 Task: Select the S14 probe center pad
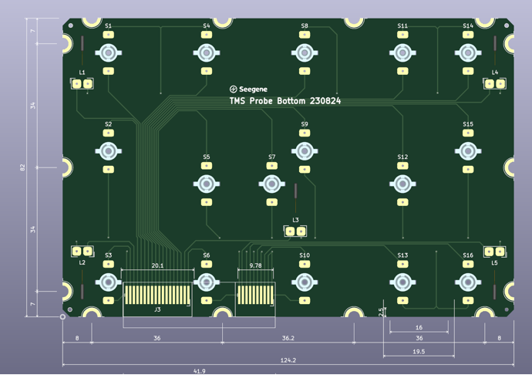click(468, 53)
